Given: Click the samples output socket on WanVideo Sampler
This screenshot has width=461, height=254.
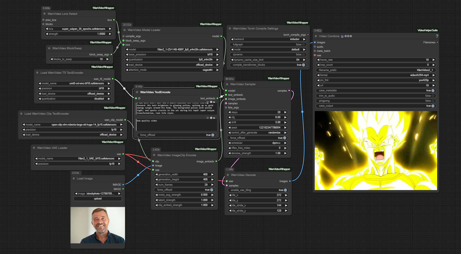Looking at the screenshot, I should 289,90.
